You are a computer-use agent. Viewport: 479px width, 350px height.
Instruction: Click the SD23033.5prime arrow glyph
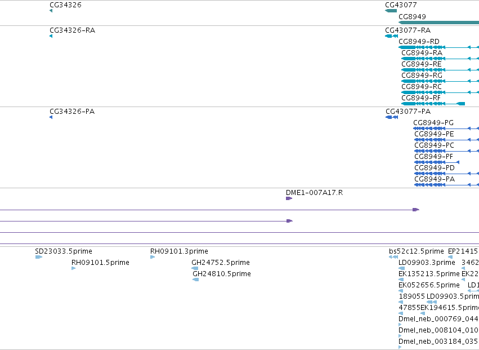pyautogui.click(x=38, y=257)
